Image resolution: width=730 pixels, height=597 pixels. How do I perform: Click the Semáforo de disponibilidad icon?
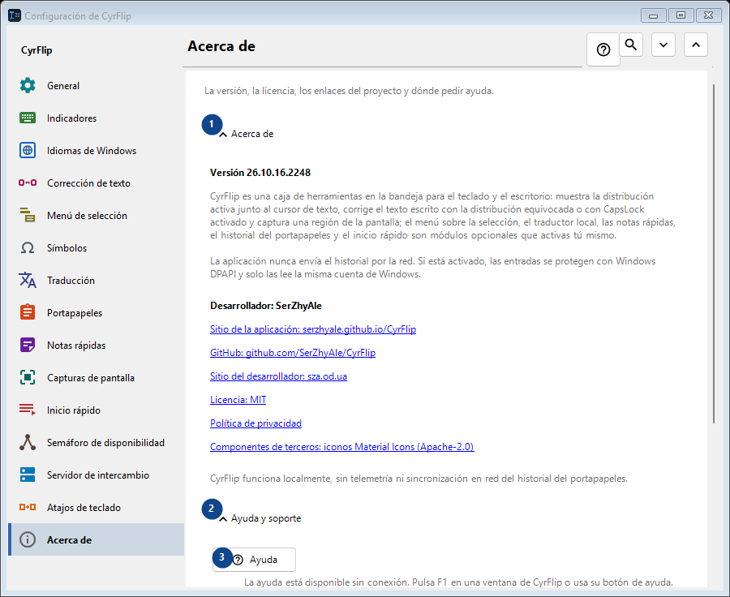[28, 442]
